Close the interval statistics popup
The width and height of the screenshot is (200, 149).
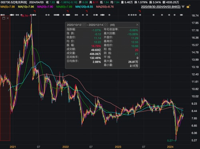[x=137, y=25]
